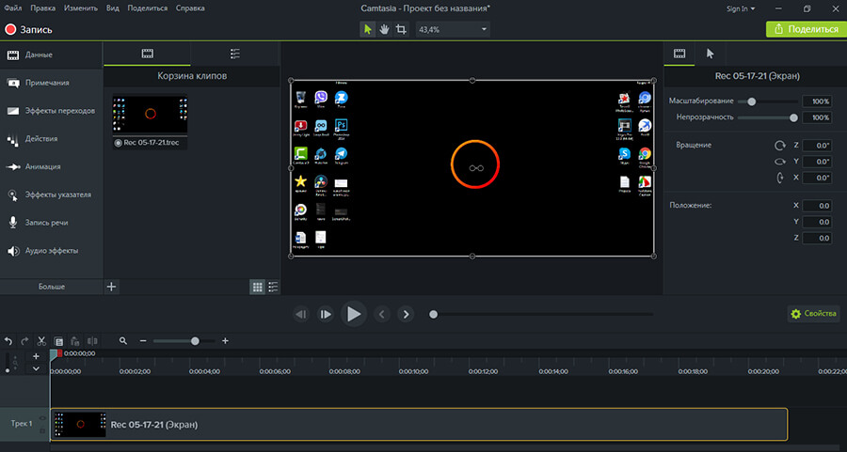The width and height of the screenshot is (847, 452).
Task: Switch clip bin to thumbnail grid view
Action: tap(257, 287)
